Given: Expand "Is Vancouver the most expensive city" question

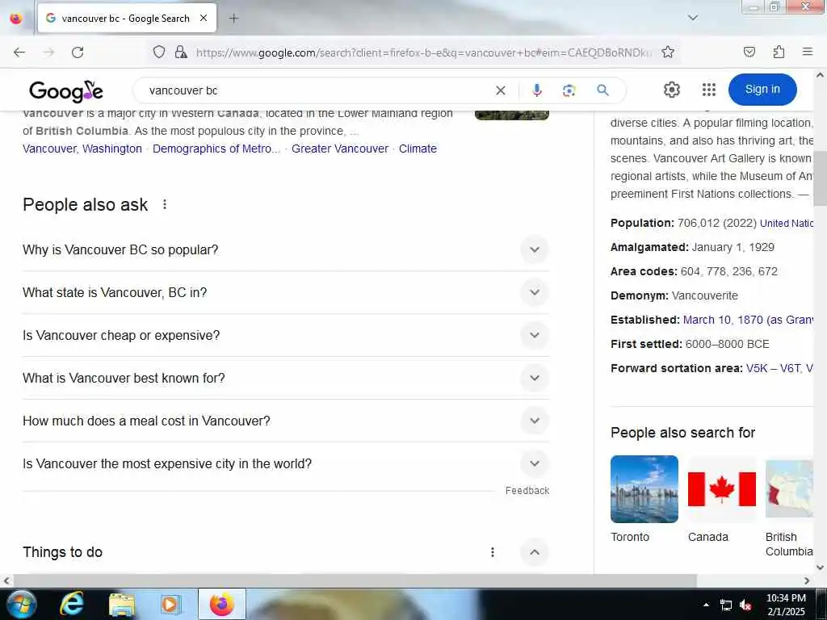Looking at the screenshot, I should click(286, 463).
